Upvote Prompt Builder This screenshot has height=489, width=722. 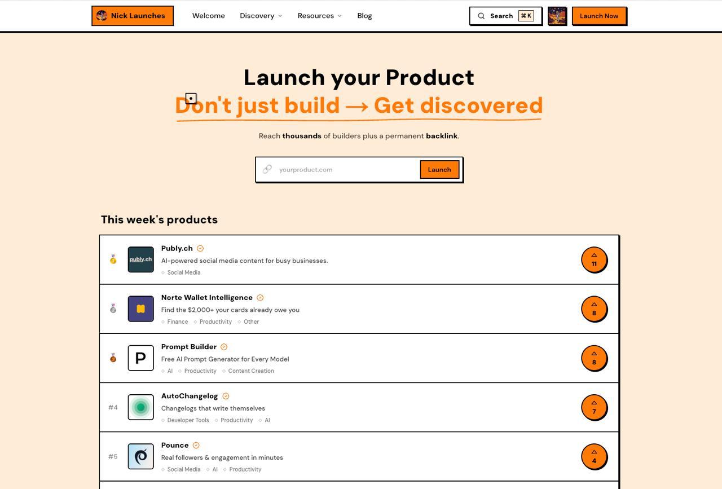pos(594,358)
